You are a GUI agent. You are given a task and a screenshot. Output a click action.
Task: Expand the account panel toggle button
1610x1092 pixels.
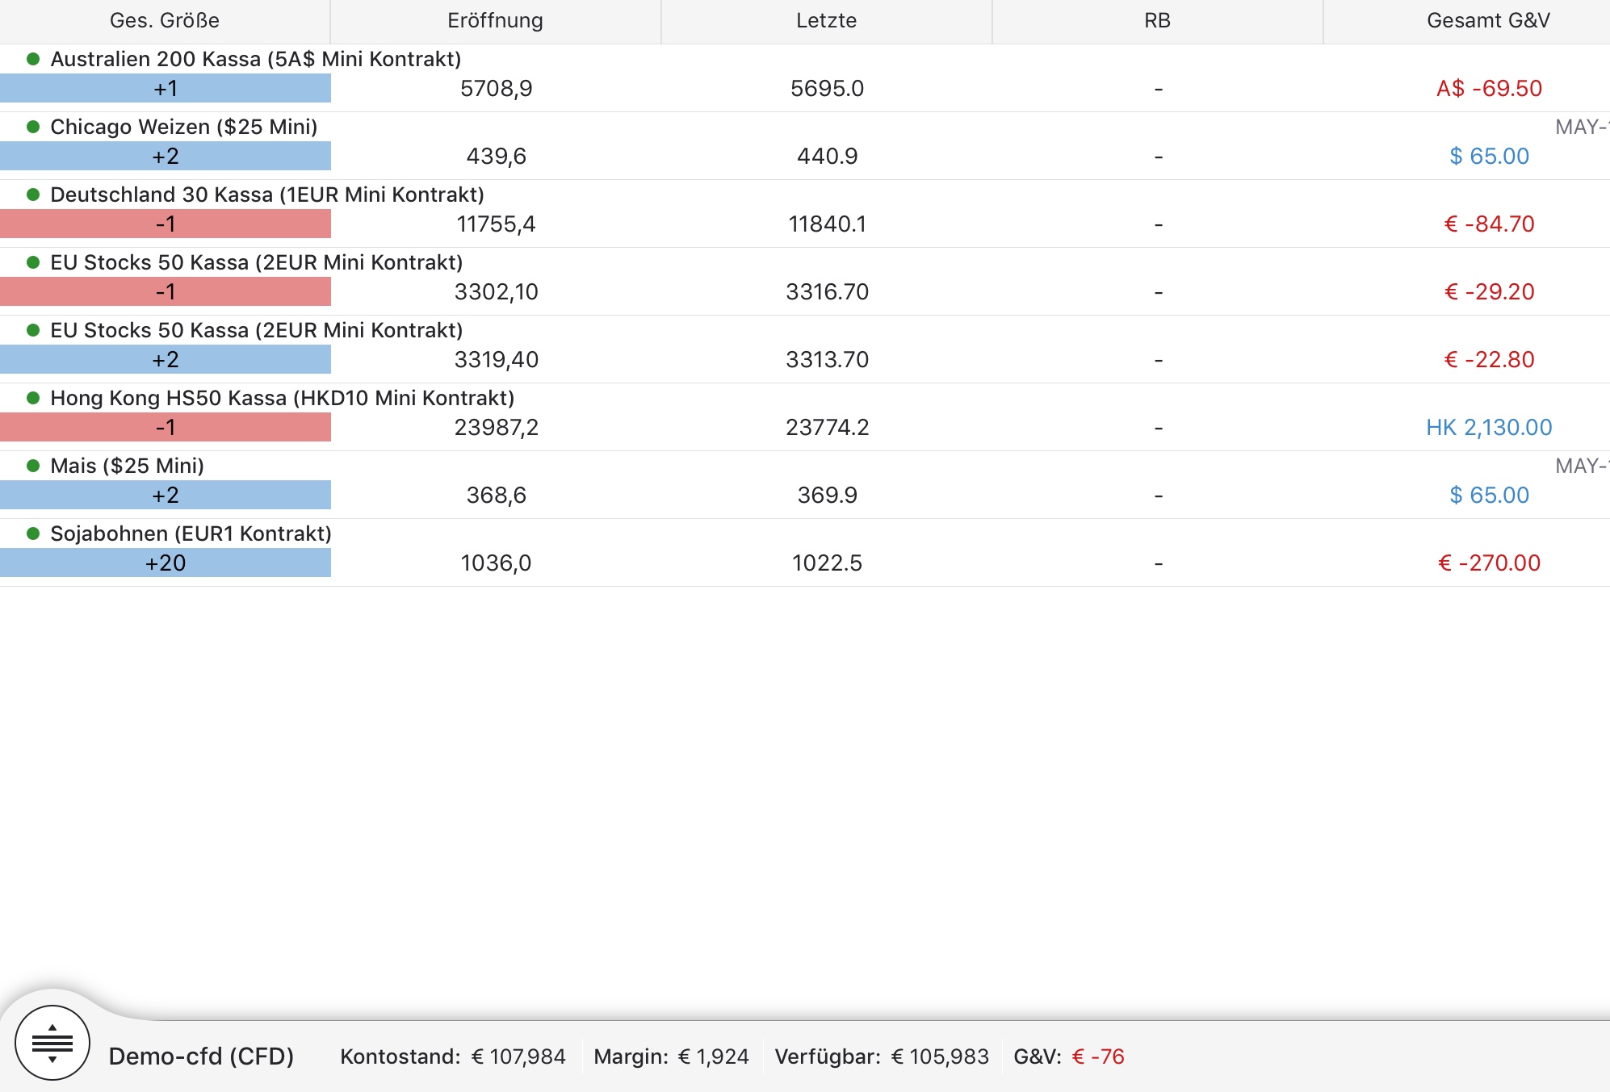(x=52, y=1043)
